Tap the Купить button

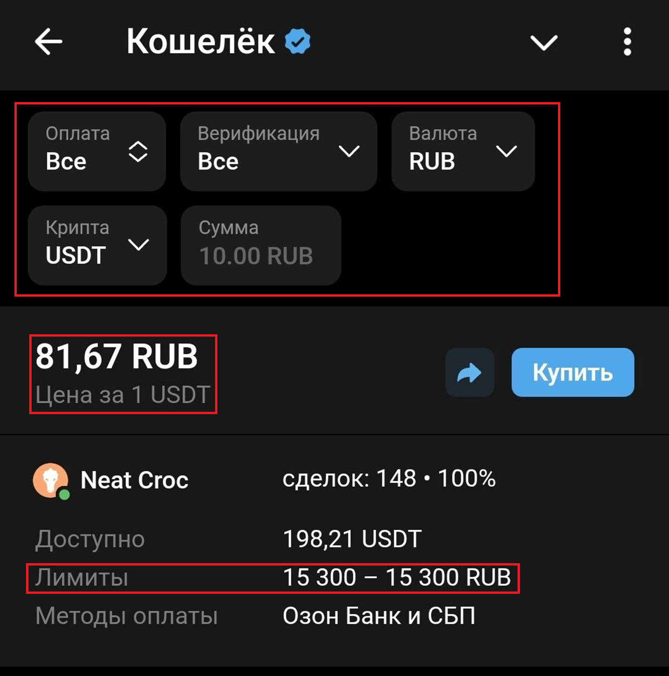click(573, 372)
